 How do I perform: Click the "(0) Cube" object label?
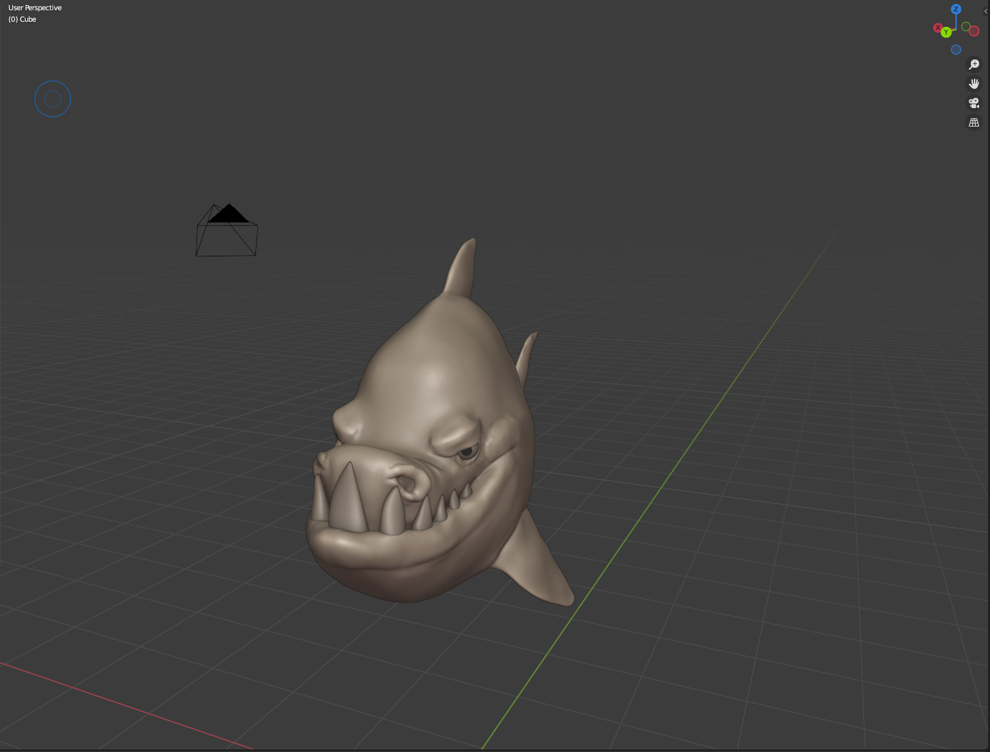(x=22, y=19)
